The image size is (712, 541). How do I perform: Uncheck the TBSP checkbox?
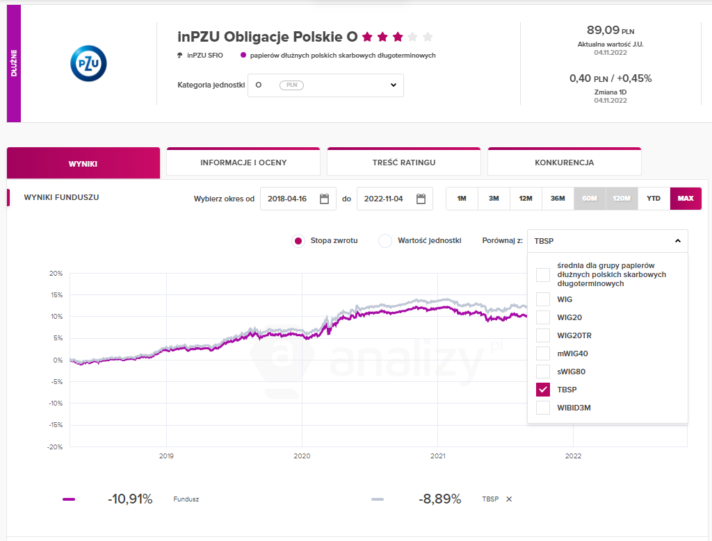[543, 390]
